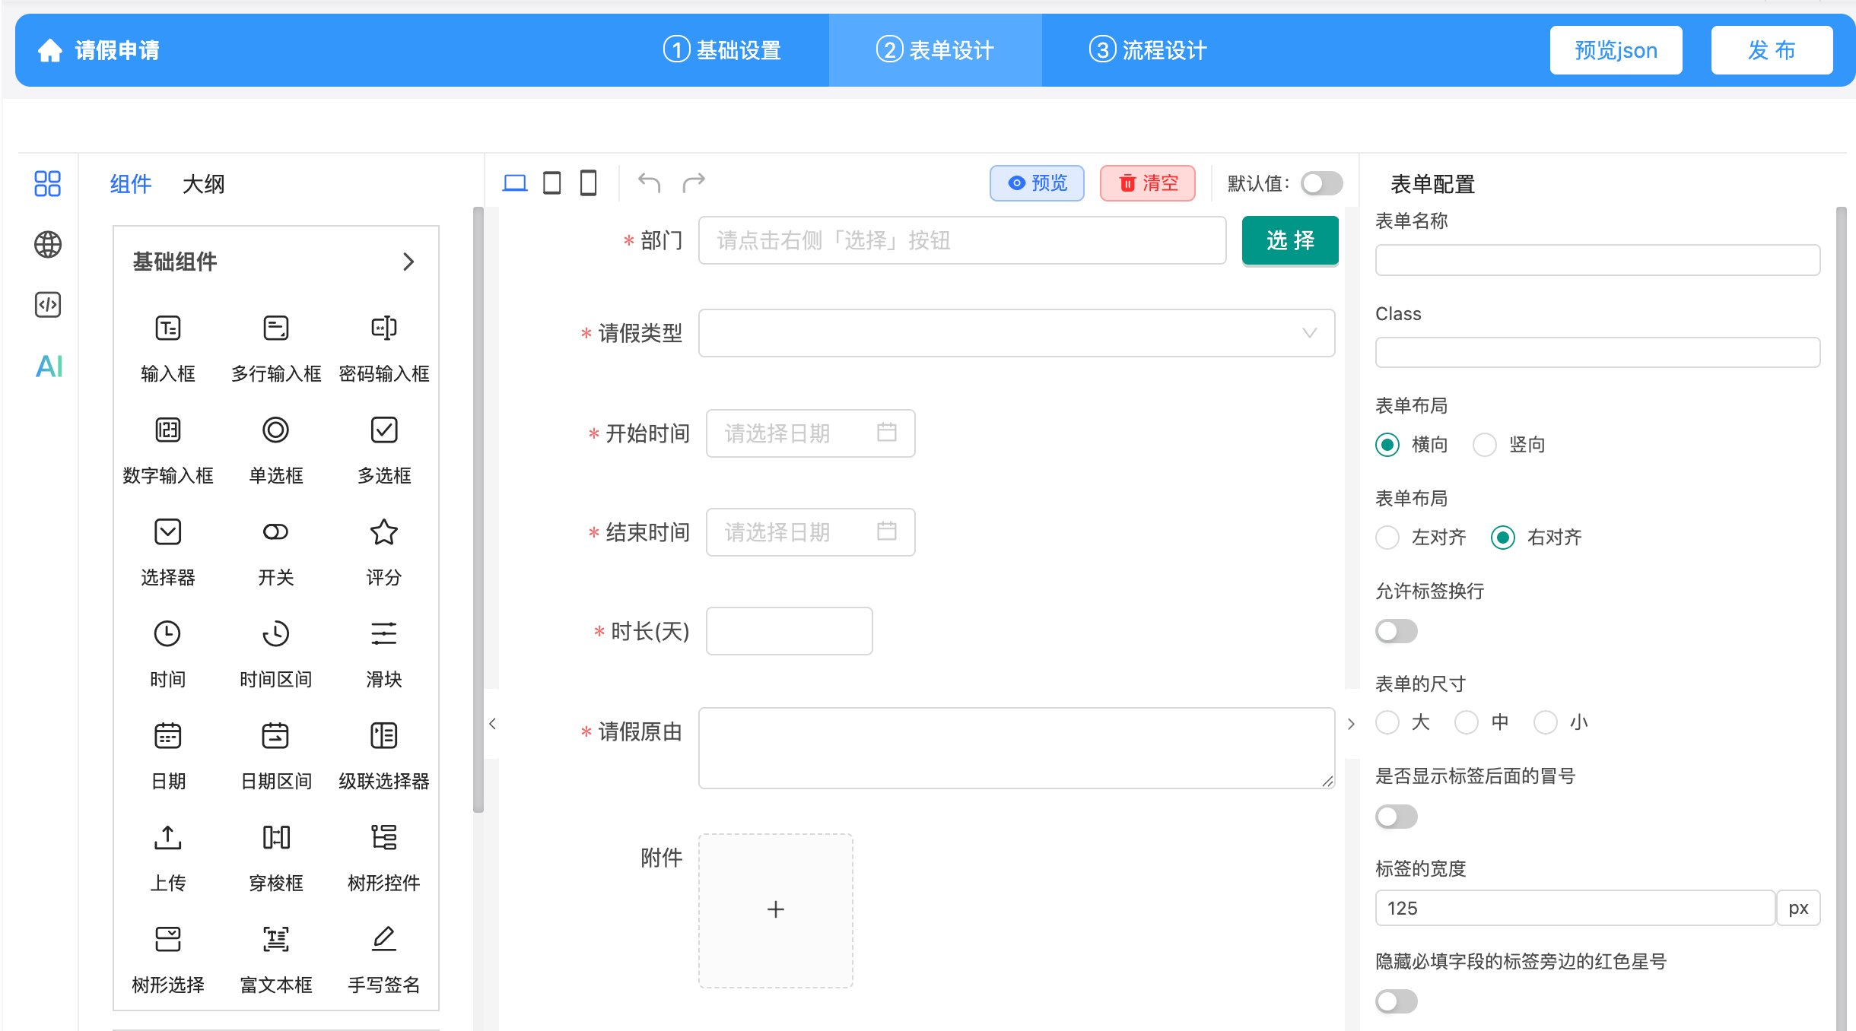This screenshot has width=1856, height=1031.
Task: Go to step 流程设计
Action: click(x=1149, y=50)
